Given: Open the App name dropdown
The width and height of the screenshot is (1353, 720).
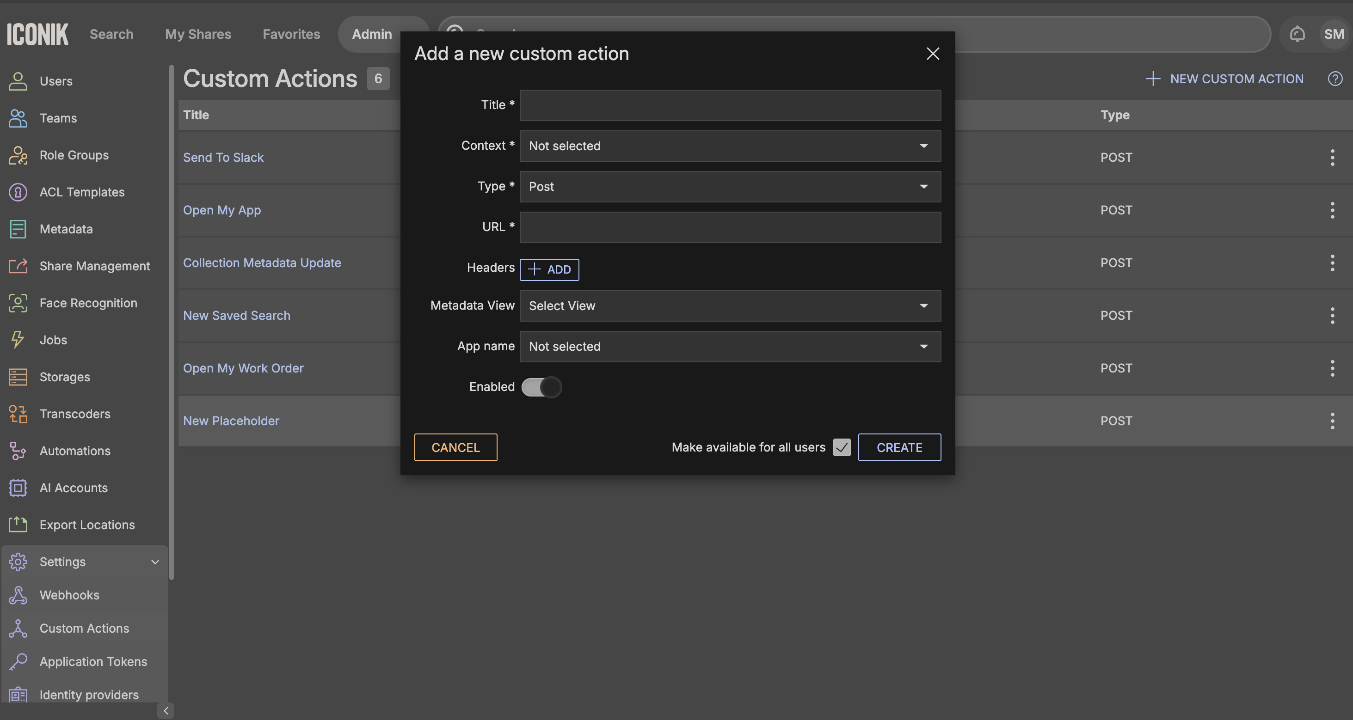Looking at the screenshot, I should point(730,346).
